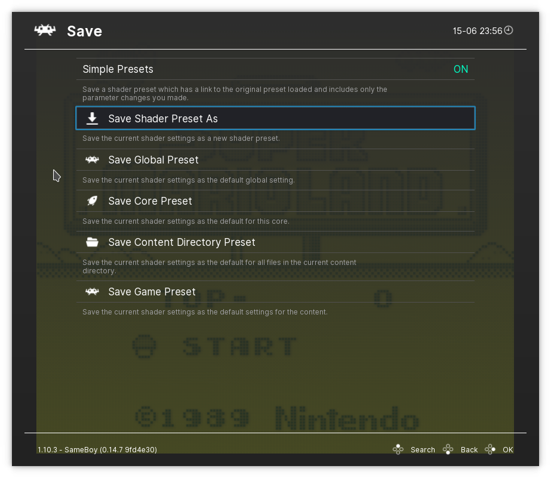Viewport: 551px width, 478px height.
Task: Click the gamepad icon beside Search
Action: point(398,449)
